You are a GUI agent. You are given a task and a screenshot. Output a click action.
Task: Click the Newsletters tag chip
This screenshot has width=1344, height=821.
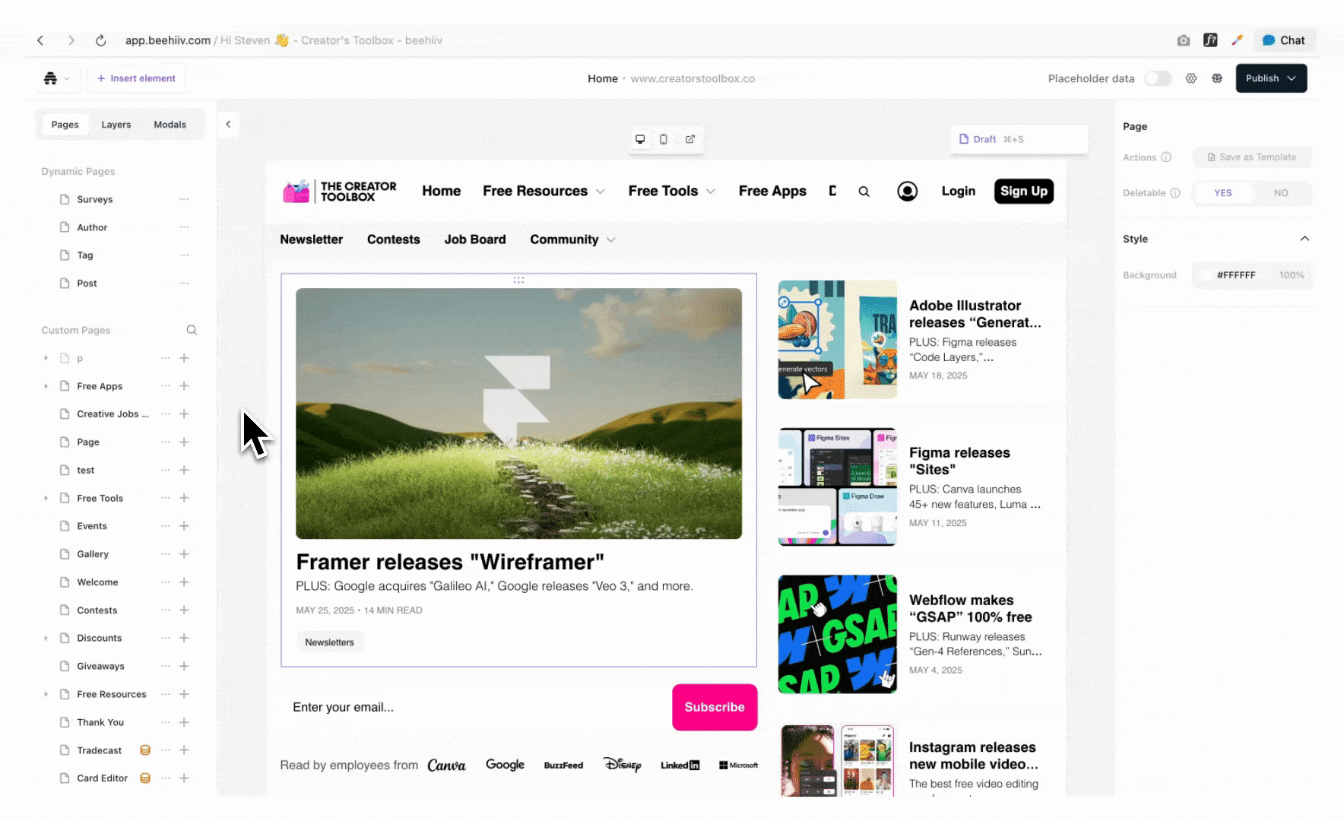coord(329,642)
